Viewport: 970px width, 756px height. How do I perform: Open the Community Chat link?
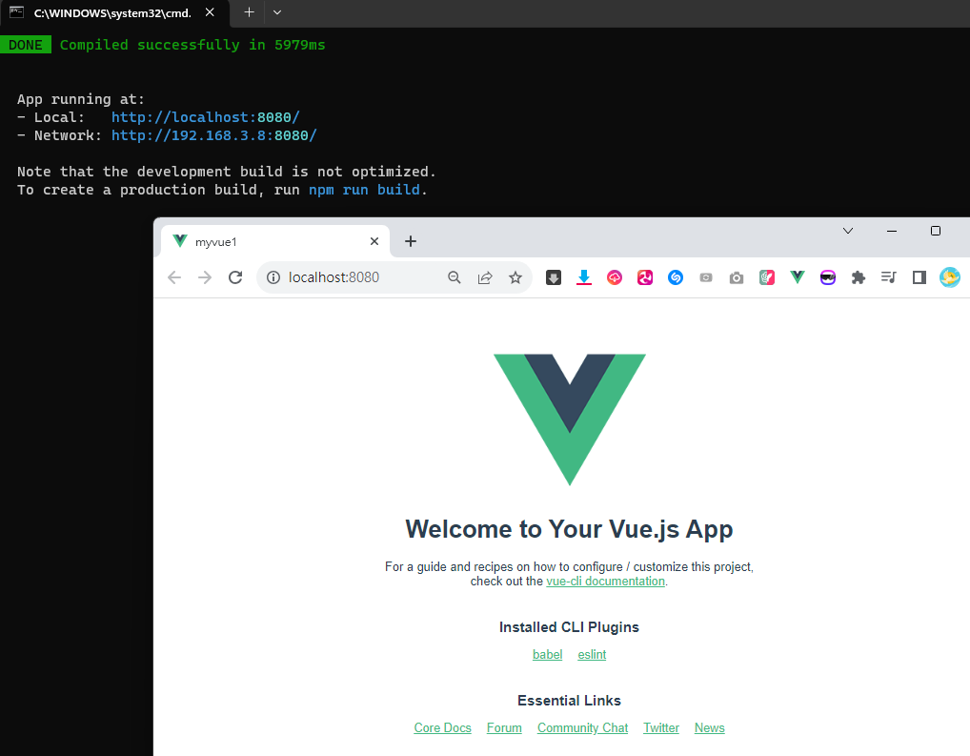(x=583, y=728)
